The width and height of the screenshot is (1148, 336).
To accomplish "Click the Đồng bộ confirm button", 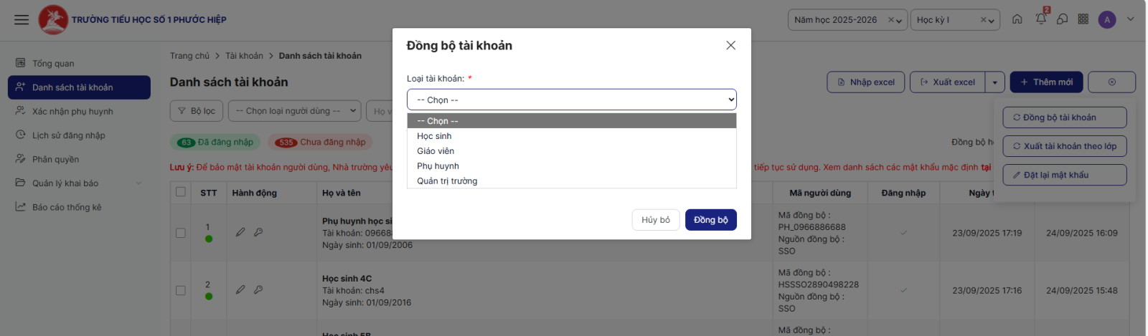I will point(710,220).
